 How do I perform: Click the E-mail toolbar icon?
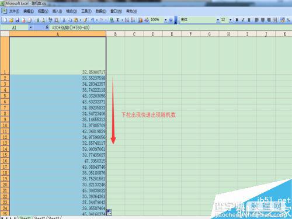[x=30, y=20]
